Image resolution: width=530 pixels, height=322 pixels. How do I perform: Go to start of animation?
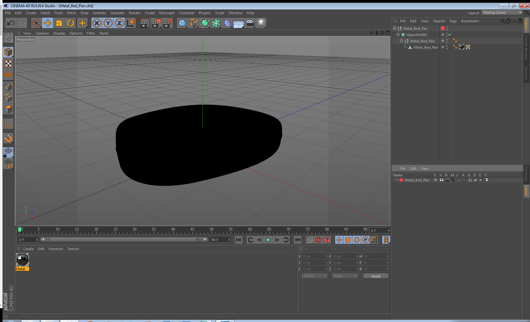(239, 240)
